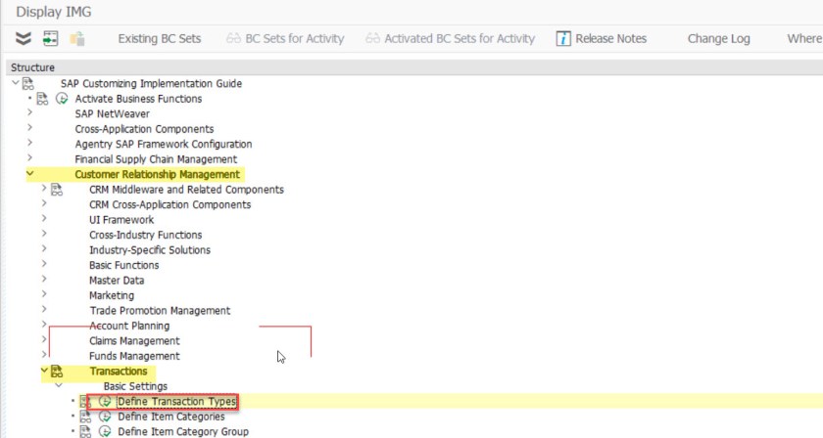Open the Change Log

718,38
